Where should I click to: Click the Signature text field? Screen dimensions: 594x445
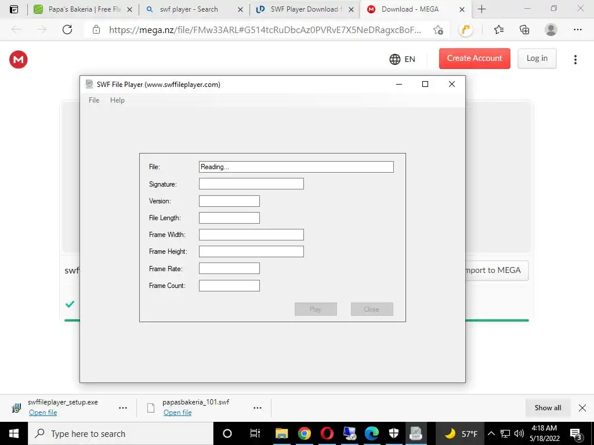pyautogui.click(x=251, y=184)
